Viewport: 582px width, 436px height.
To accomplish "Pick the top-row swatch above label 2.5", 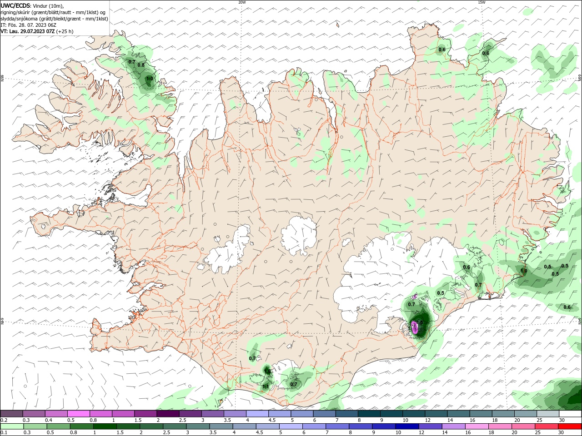I will [x=190, y=414].
